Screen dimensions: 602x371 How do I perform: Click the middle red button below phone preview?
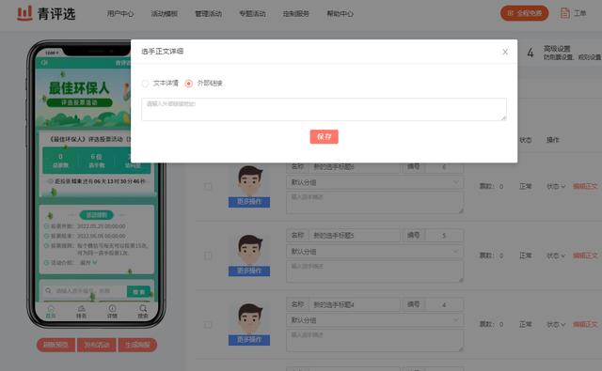click(x=96, y=345)
